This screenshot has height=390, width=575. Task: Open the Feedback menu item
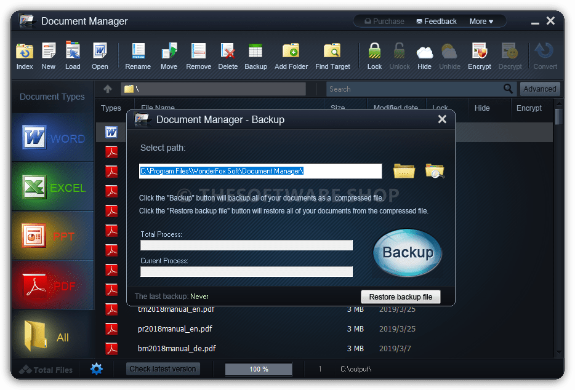click(x=436, y=22)
